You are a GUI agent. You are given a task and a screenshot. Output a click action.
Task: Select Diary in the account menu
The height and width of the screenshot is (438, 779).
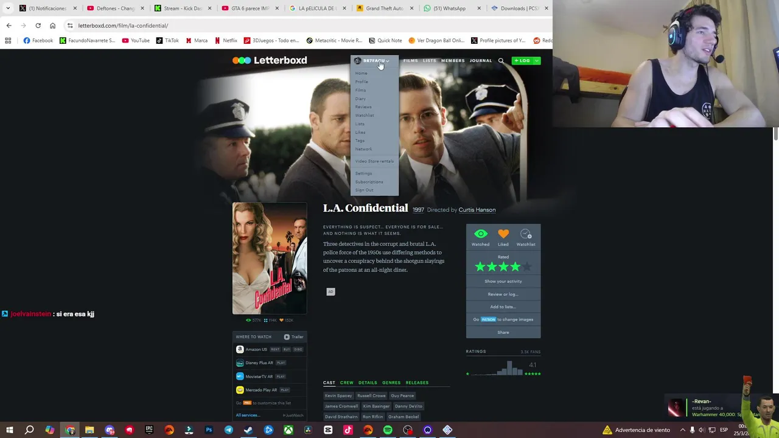pos(360,99)
